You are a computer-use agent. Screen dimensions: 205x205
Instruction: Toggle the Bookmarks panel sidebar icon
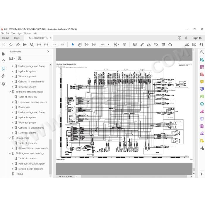(3, 69)
